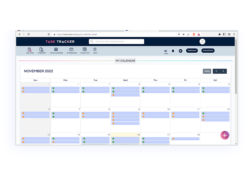Open the Add Task tool

[30, 50]
